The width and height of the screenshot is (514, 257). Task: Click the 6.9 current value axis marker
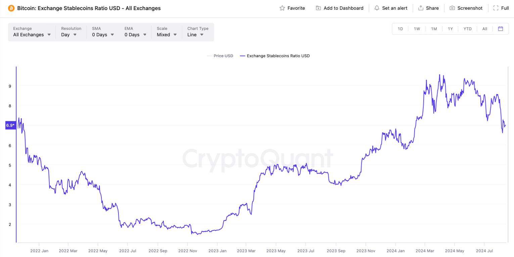pos(10,125)
